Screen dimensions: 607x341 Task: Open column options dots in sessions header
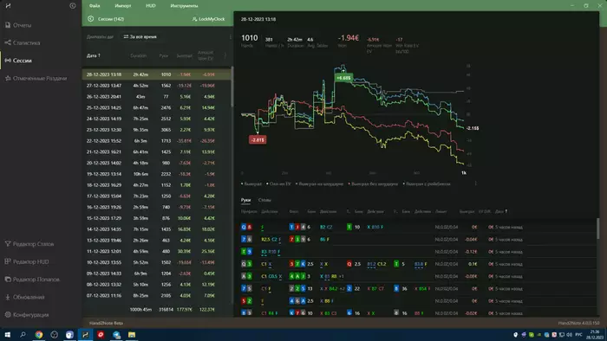(225, 55)
